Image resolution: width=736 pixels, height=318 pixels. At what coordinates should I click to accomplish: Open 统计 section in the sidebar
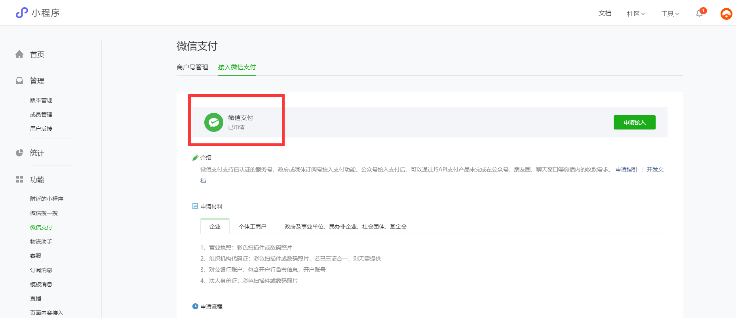click(x=37, y=153)
